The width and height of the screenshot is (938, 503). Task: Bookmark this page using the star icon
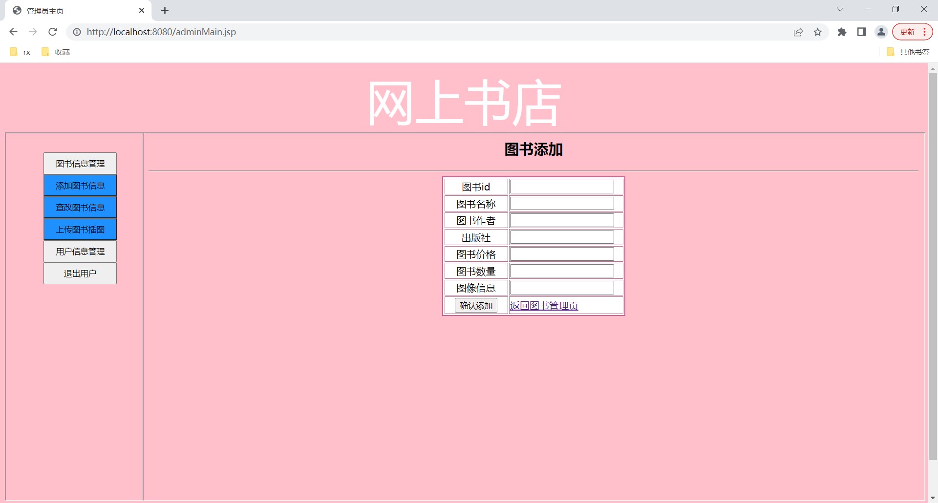click(818, 32)
